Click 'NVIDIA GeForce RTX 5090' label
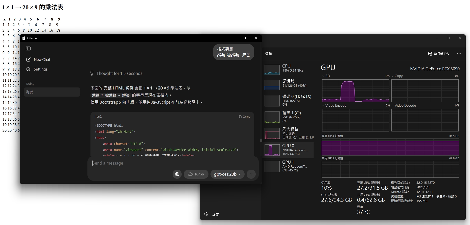Viewport: 470px width, 225px height. (435, 69)
